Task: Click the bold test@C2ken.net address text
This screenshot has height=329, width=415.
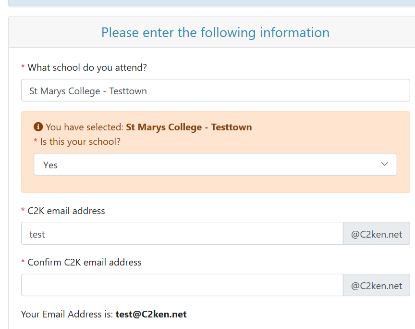Action: click(x=151, y=314)
